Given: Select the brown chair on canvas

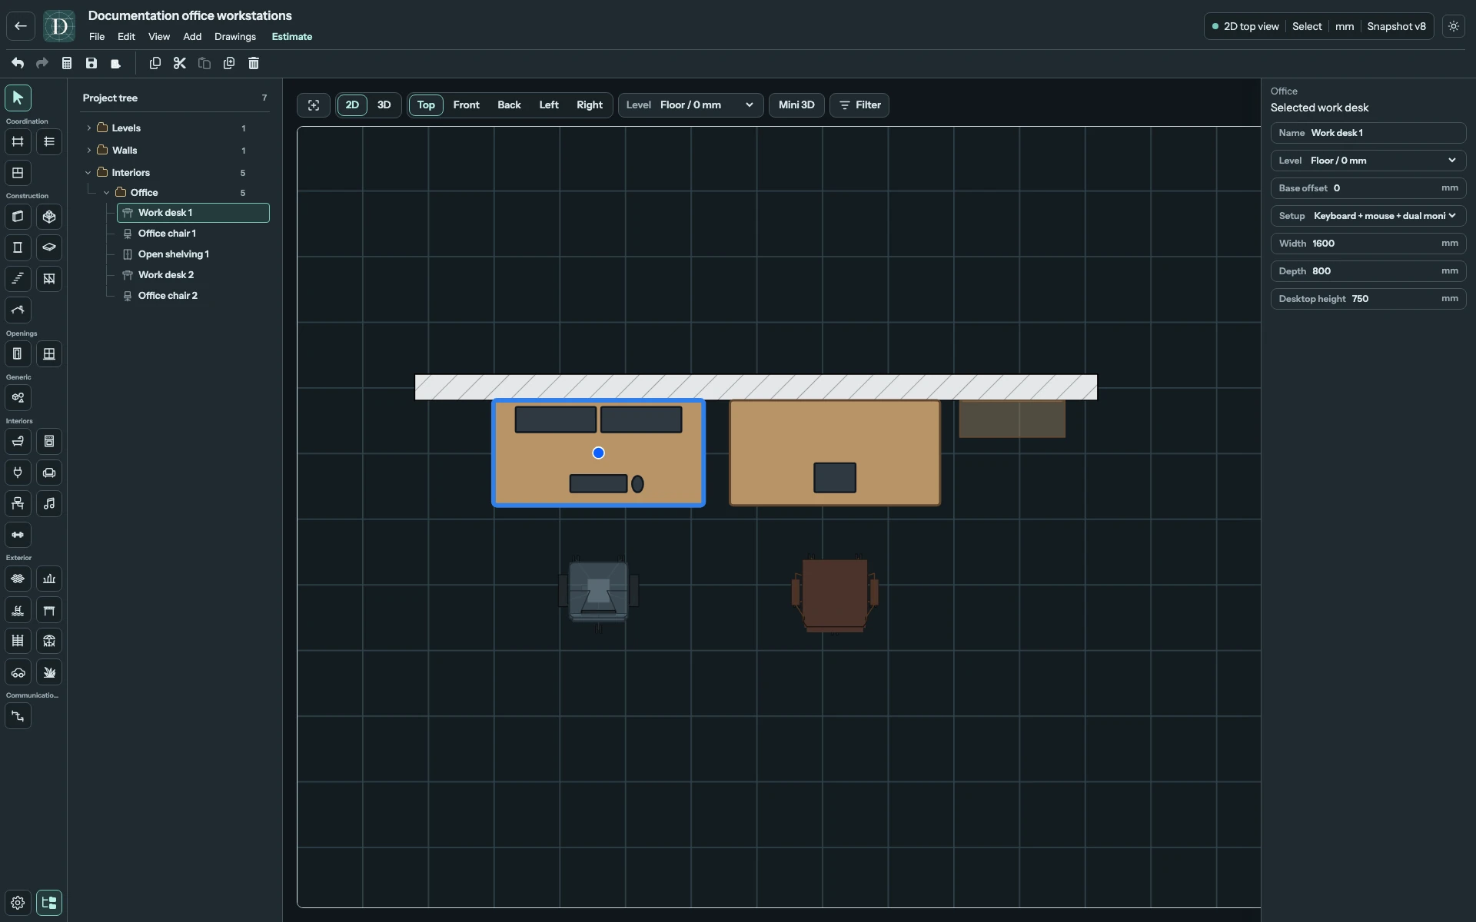Looking at the screenshot, I should tap(835, 595).
